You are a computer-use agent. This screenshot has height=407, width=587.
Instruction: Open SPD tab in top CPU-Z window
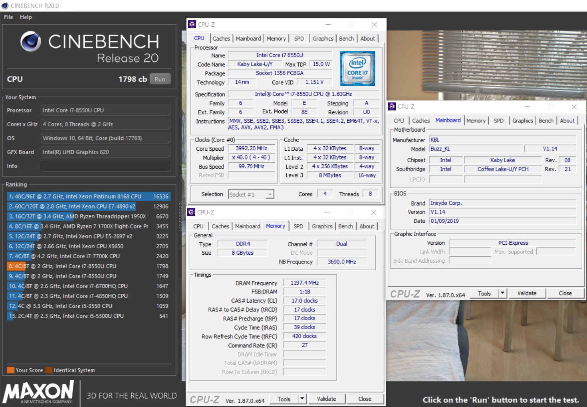click(x=299, y=39)
